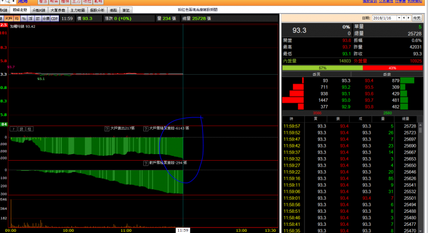The image size is (428, 233).
Task: Switch to the 個股分析 tab
Action: tap(97, 10)
